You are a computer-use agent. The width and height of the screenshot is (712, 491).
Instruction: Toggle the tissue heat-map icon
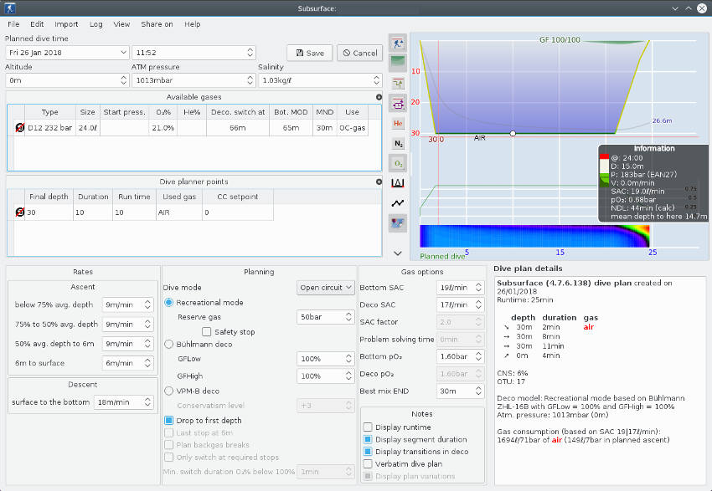click(399, 223)
